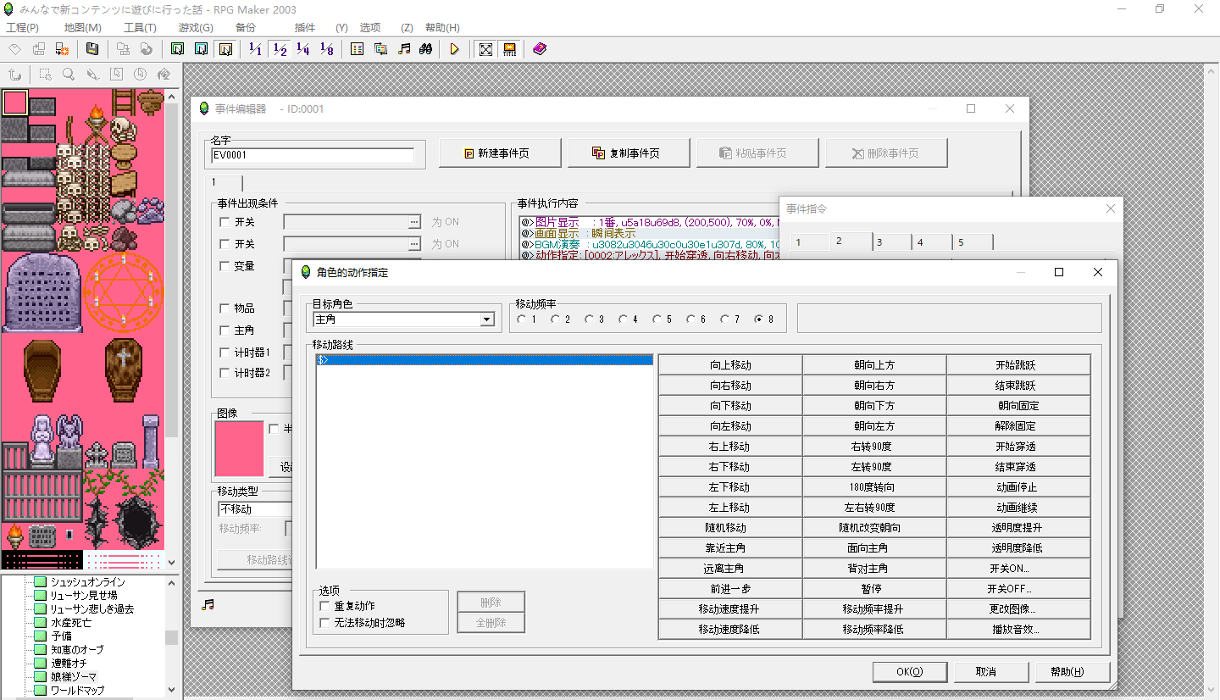Switch to tab 5 in 事件指令 window
This screenshot has height=700, width=1220.
point(973,242)
